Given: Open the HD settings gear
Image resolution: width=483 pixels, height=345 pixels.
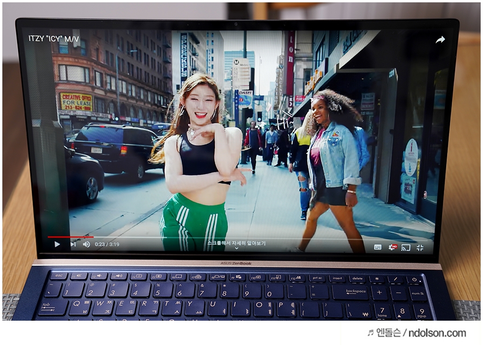Looking at the screenshot, I should (x=392, y=247).
